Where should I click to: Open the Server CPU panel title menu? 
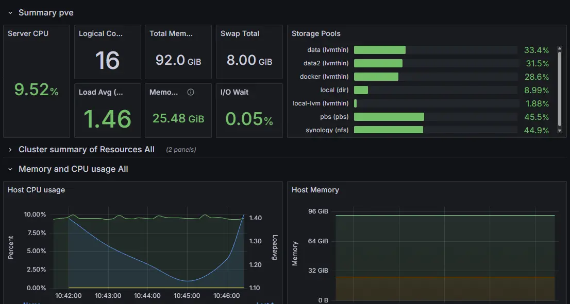[28, 33]
